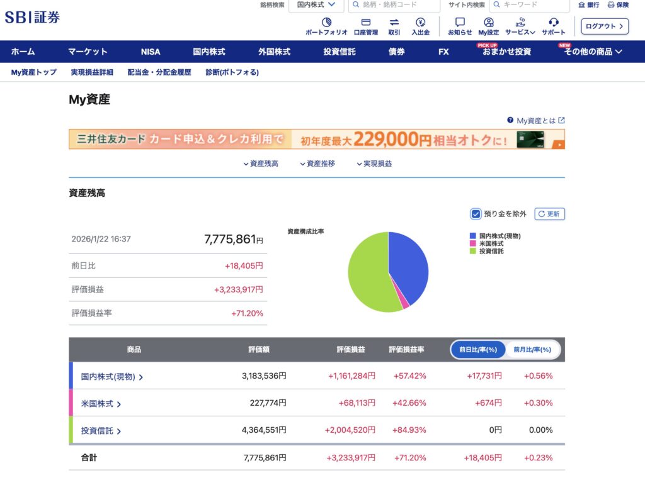Open the サポート support headset icon
645x478 pixels.
pyautogui.click(x=554, y=26)
